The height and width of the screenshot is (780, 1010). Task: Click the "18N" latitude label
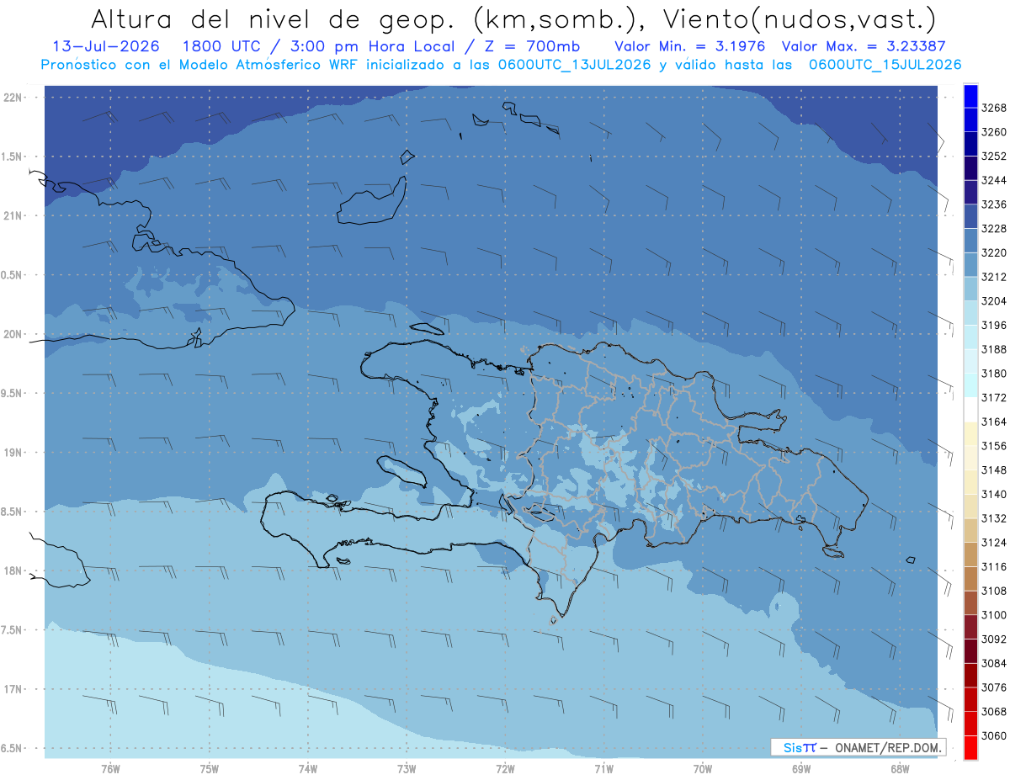point(13,570)
